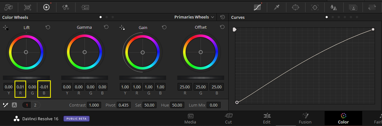Open the Qualifier eyedropper palette
This screenshot has width=382, height=126.
[276, 7]
